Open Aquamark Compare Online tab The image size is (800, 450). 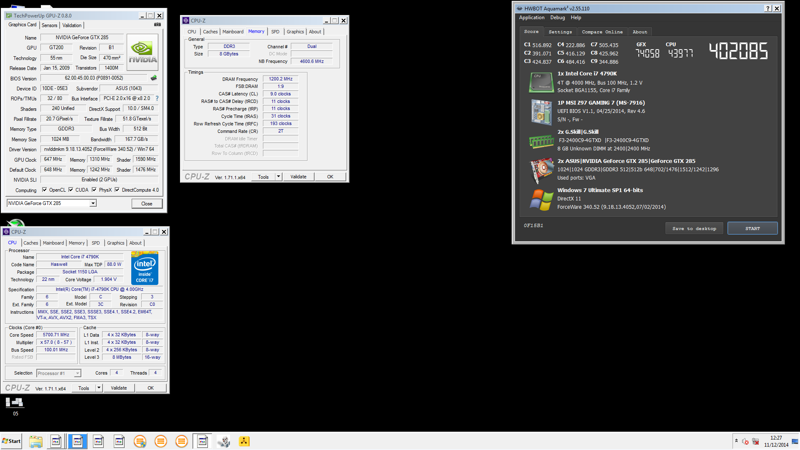tap(602, 32)
